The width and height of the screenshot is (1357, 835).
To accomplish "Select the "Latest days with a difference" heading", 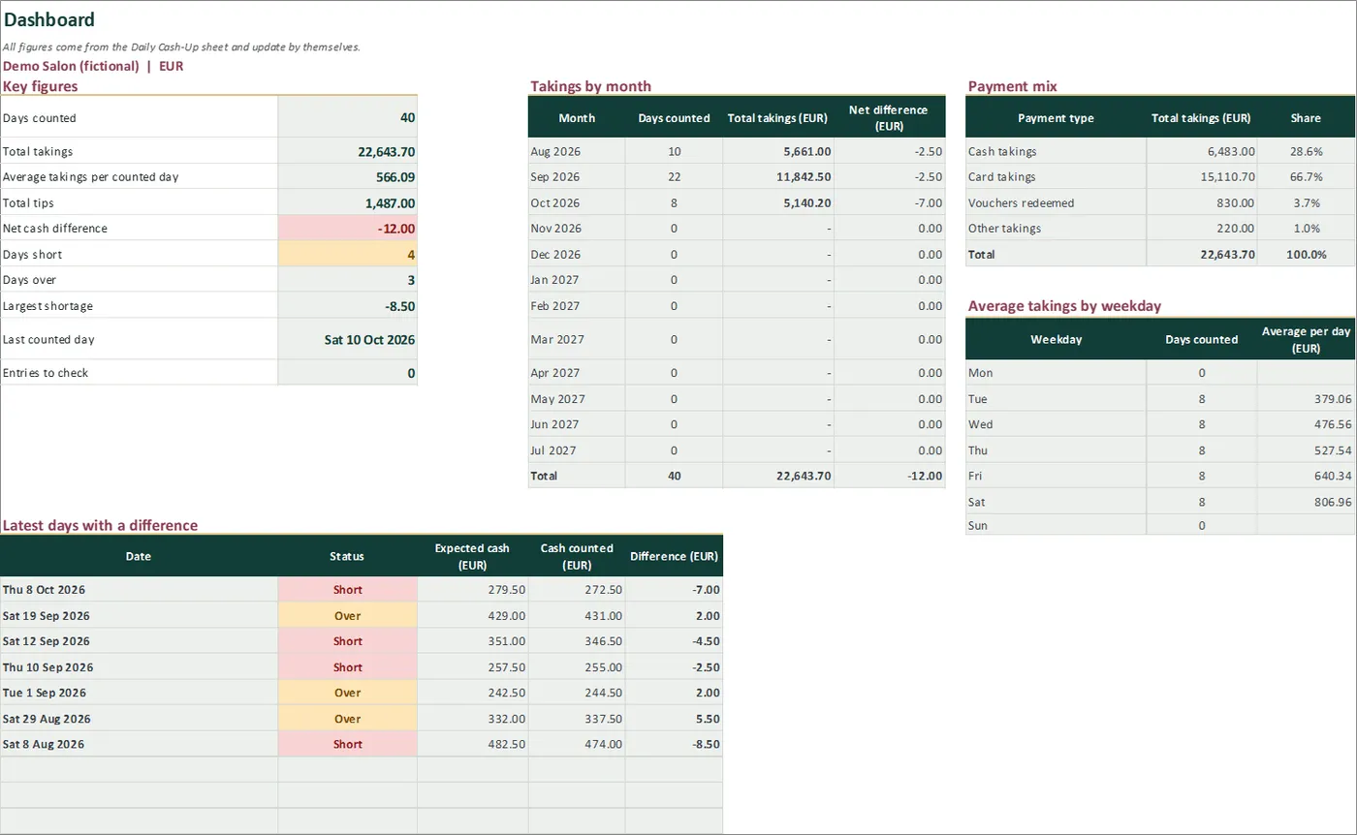I will (x=101, y=526).
